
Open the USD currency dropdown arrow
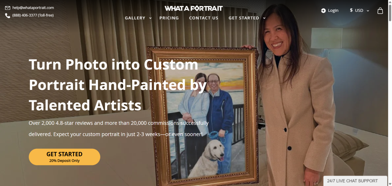pyautogui.click(x=368, y=10)
